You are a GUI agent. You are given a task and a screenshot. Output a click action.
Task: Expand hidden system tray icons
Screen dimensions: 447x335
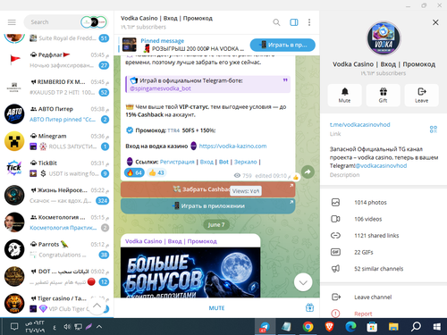tap(99, 327)
